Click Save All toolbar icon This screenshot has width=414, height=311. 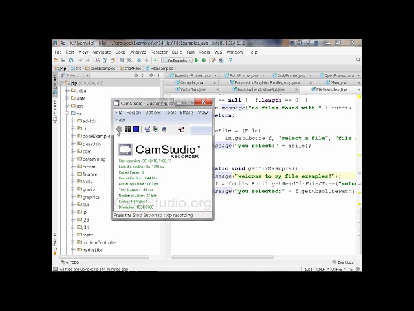tap(63, 60)
